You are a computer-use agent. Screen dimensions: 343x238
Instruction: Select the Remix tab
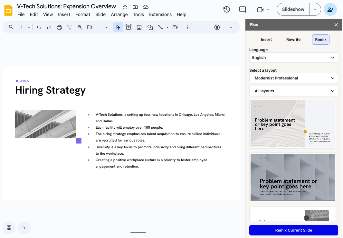[x=321, y=40]
